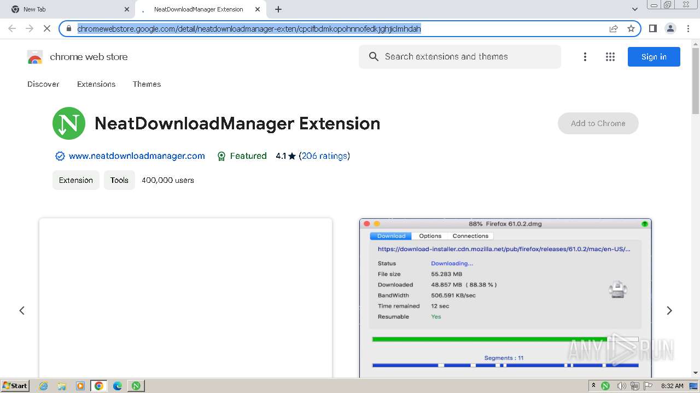This screenshot has height=393, width=700.
Task: Click the Sign in button
Action: [x=654, y=57]
